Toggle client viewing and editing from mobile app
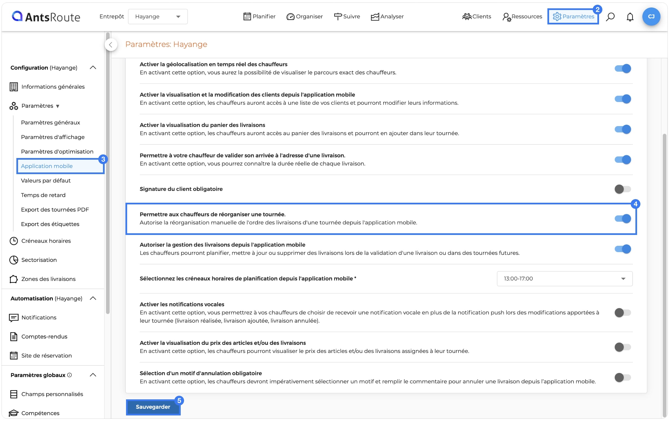Viewport: 669px width, 421px height. 623,99
